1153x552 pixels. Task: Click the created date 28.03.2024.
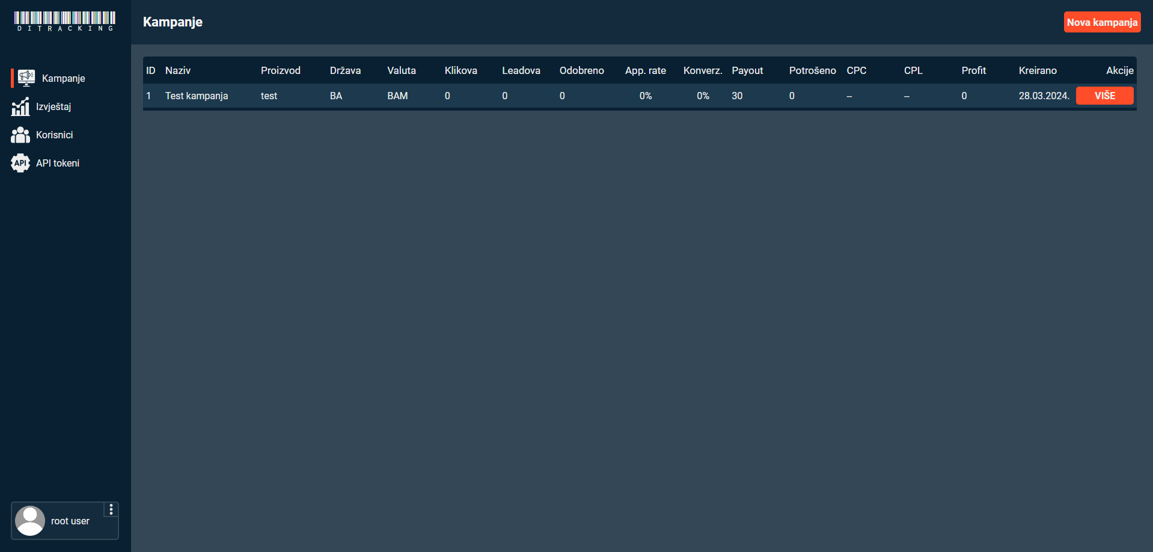pyautogui.click(x=1044, y=96)
